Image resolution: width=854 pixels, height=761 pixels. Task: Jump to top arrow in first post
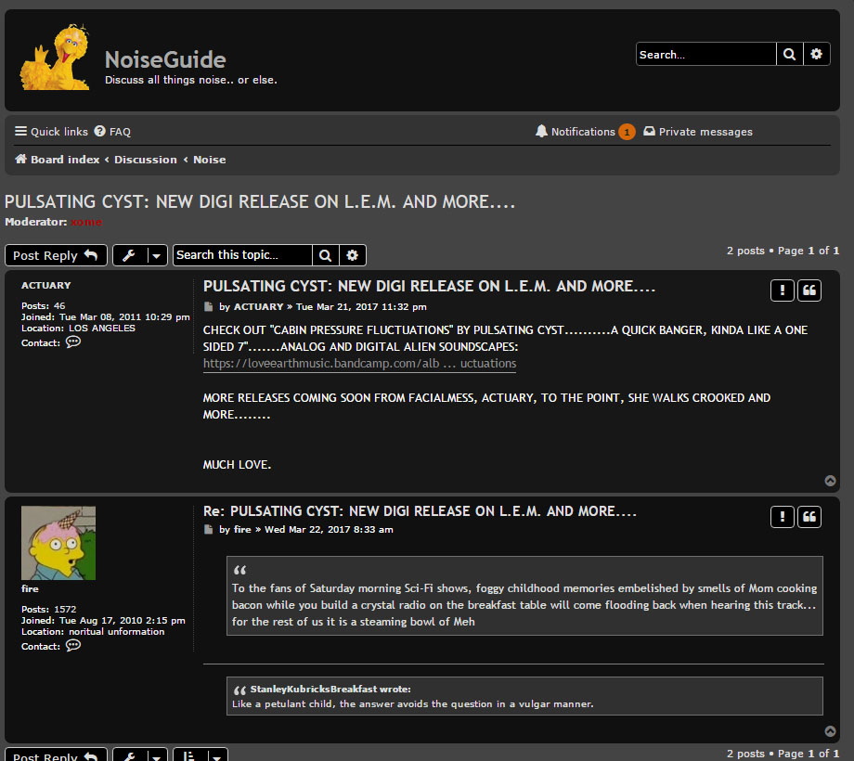(830, 481)
